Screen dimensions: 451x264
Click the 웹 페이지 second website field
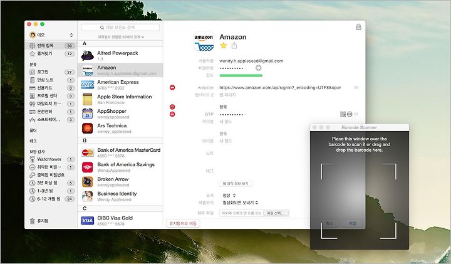(x=227, y=95)
